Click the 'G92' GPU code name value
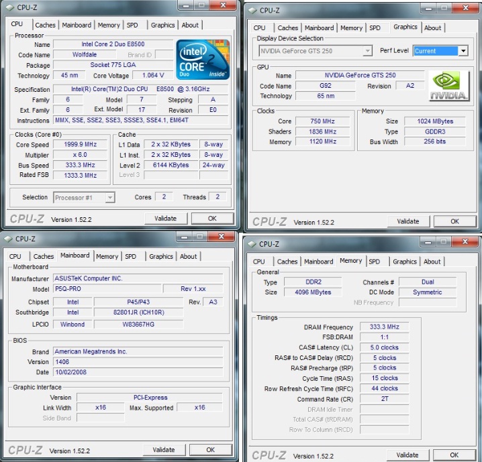The width and height of the screenshot is (482, 462). point(326,86)
